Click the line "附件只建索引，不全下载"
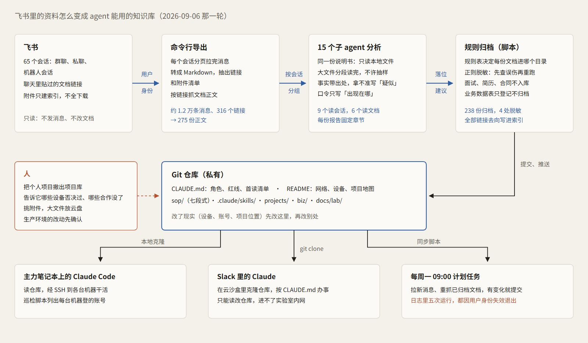 click(56, 96)
